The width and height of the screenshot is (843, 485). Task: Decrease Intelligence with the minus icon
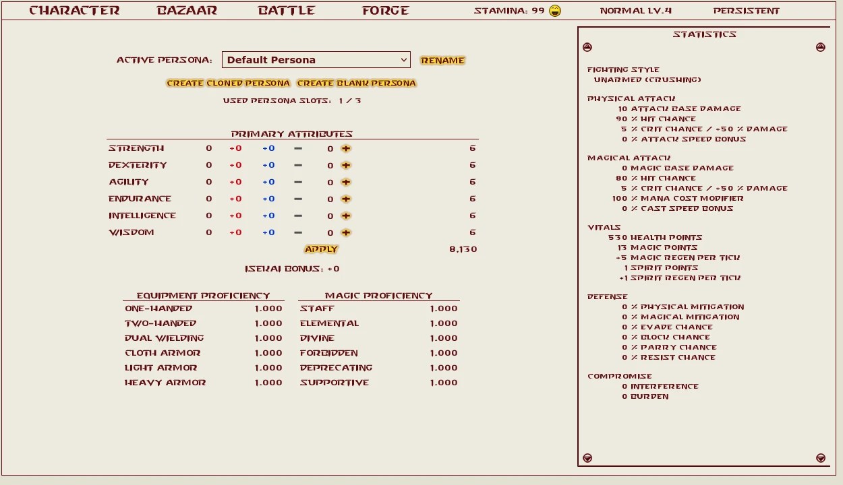point(298,216)
